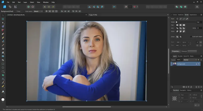Click the snapping magnet icon
The width and height of the screenshot is (203, 111).
(x=134, y=7)
